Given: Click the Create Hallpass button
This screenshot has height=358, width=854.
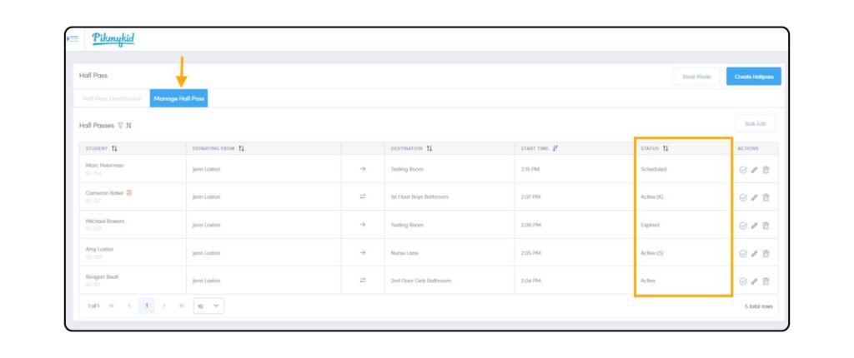Looking at the screenshot, I should point(753,77).
